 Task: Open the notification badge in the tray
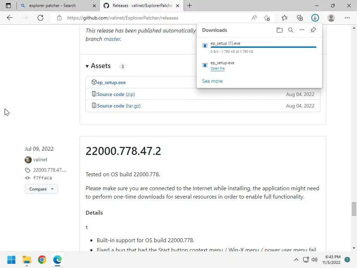point(347,260)
